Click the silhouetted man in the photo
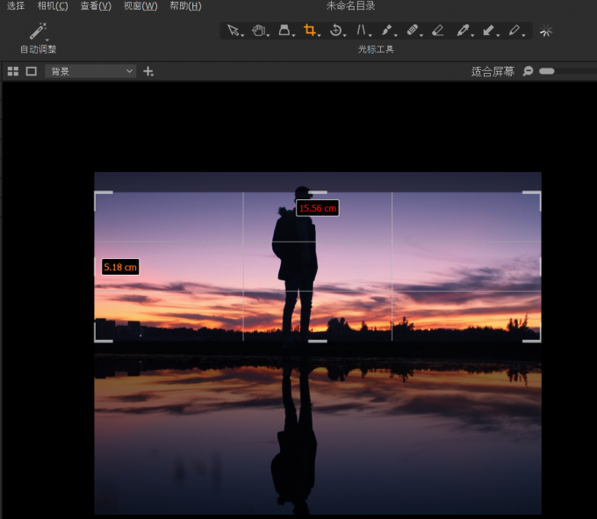 click(295, 263)
